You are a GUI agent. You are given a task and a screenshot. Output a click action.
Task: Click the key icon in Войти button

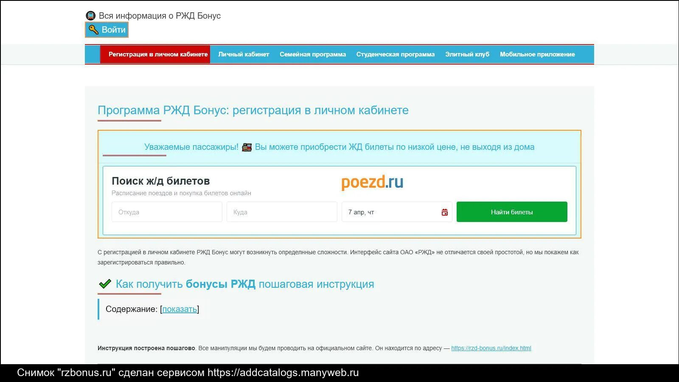(93, 30)
